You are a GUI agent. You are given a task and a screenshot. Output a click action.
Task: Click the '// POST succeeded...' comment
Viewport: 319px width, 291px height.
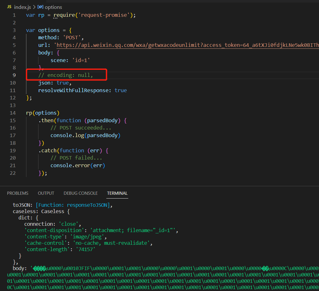[x=81, y=128]
